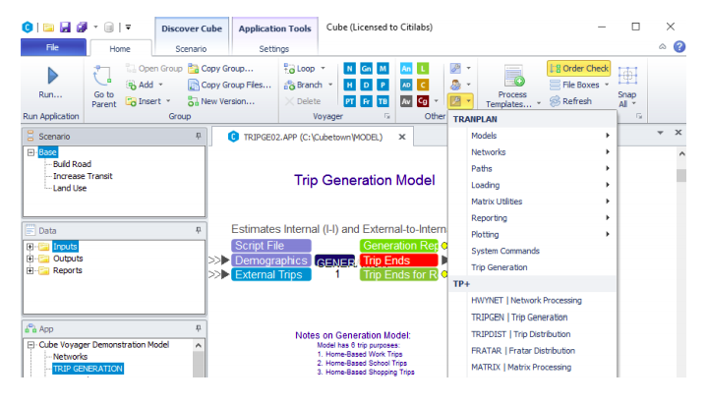The image size is (708, 405).
Task: Click the Go to Parent icon
Action: pos(103,75)
